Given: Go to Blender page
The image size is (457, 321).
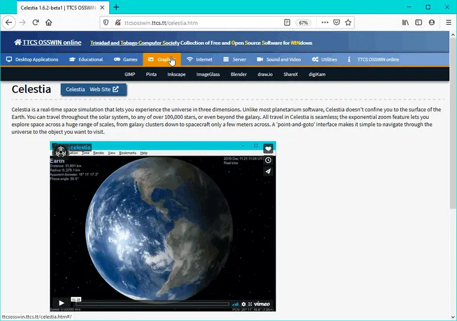Looking at the screenshot, I should [239, 74].
